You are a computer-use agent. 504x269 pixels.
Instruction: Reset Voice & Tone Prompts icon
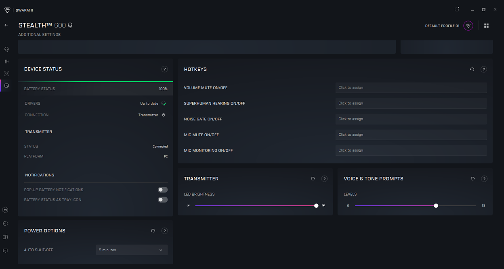tap(472, 179)
